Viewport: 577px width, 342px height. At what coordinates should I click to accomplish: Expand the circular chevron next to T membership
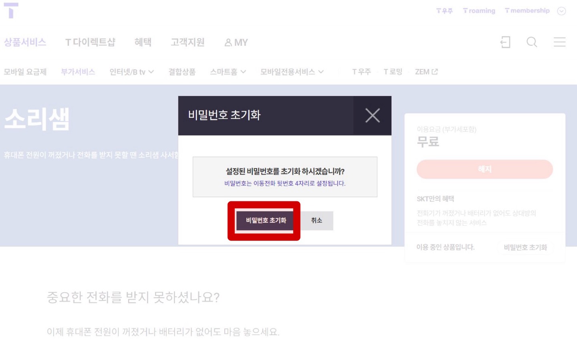pos(561,11)
